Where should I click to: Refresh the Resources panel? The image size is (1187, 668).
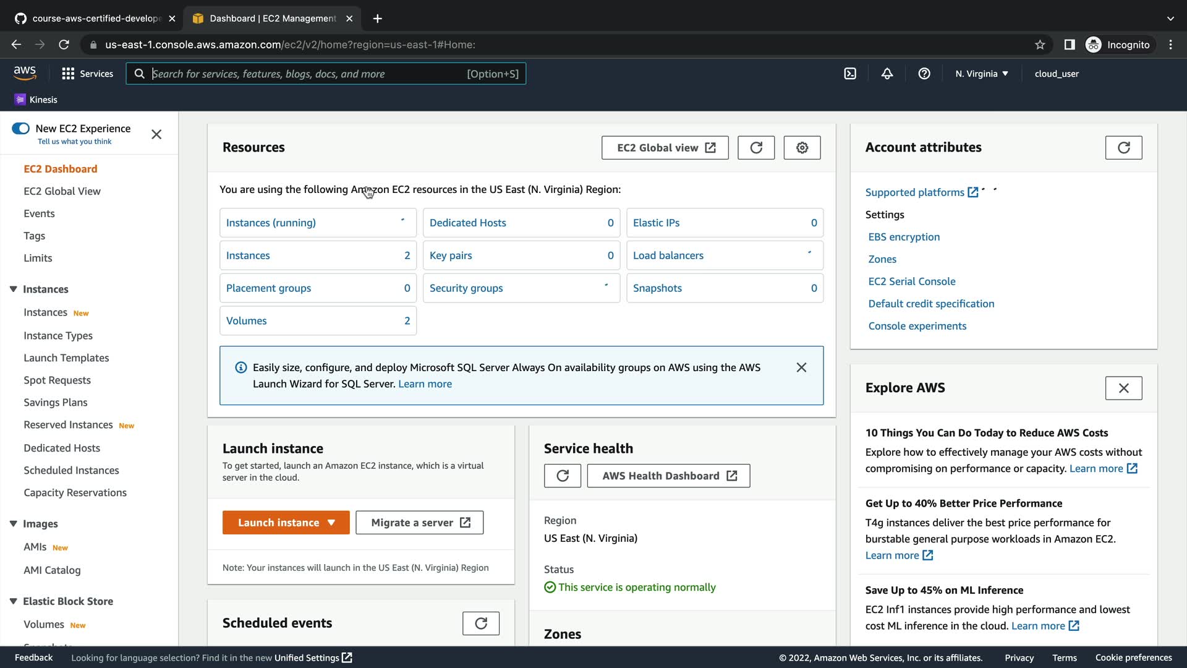coord(756,148)
